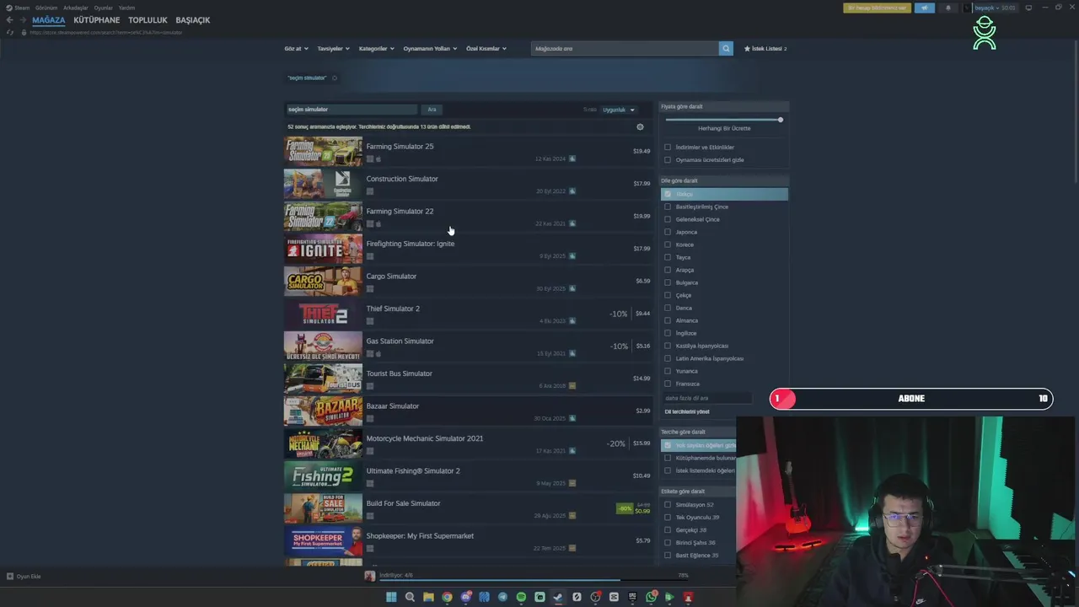Open Gas Station Simulator result title

tap(400, 341)
